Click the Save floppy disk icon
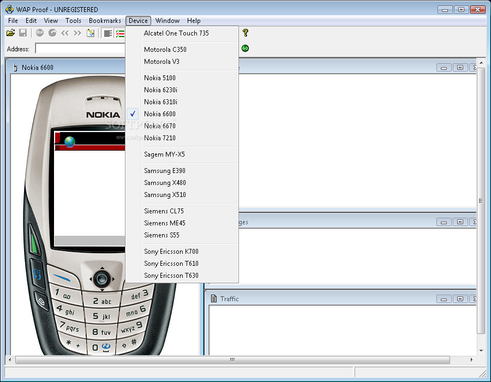Viewport: 491px width, 382px height. 23,33
